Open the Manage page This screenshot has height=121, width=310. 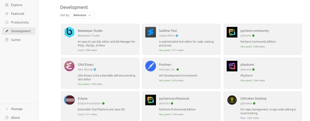(17, 109)
